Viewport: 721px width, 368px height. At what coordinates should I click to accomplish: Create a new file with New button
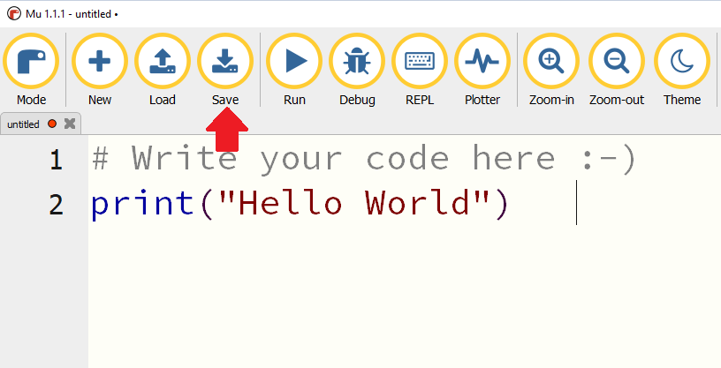99,61
